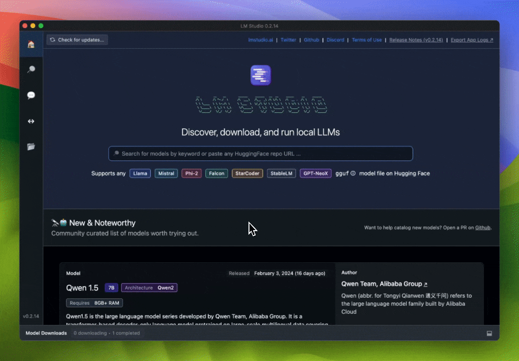Select the StarCoder architecture tag
The height and width of the screenshot is (361, 519).
click(247, 173)
